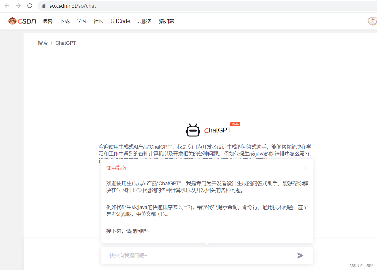The image size is (377, 270).
Task: Go to 搜索 breadcrumb link
Action: coord(43,43)
